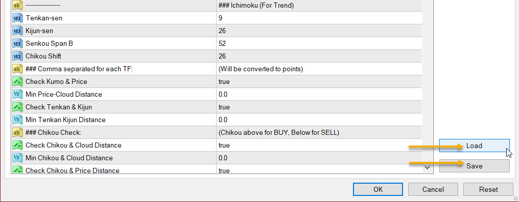Click the boolean icon beside Check Kumo & Price

[17, 81]
